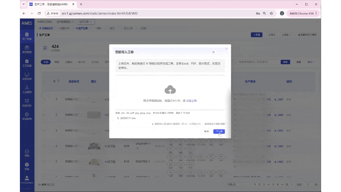Click the 下一步 button in dialog

click(219, 131)
